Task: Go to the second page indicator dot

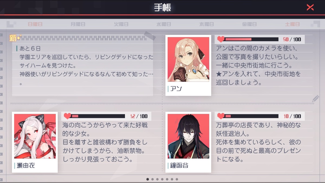Action: click(152, 179)
